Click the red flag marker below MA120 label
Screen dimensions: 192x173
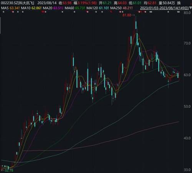[87, 12]
